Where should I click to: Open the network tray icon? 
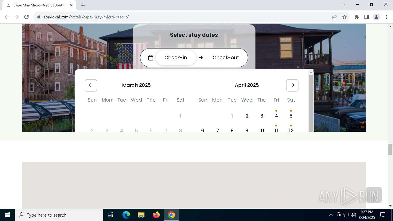(x=346, y=215)
